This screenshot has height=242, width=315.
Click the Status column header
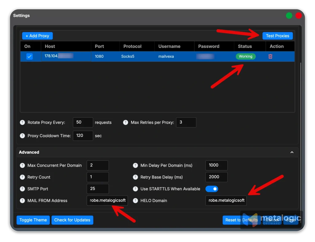(250, 46)
